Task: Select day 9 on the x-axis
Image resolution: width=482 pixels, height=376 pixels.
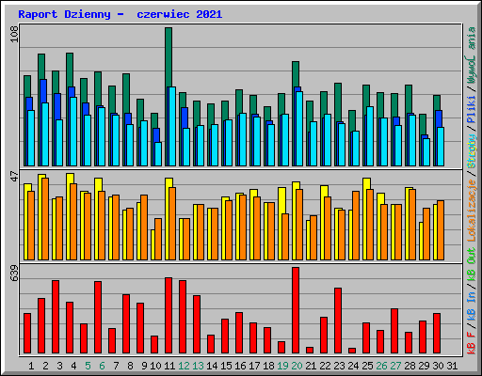Action: (144, 366)
